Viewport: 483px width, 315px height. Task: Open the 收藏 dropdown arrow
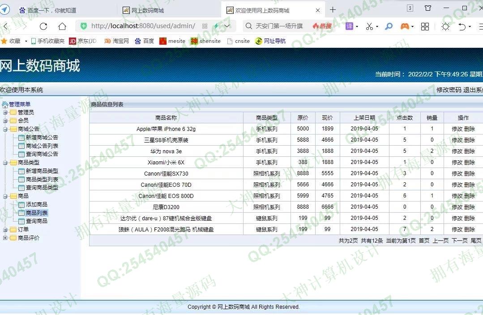[26, 41]
